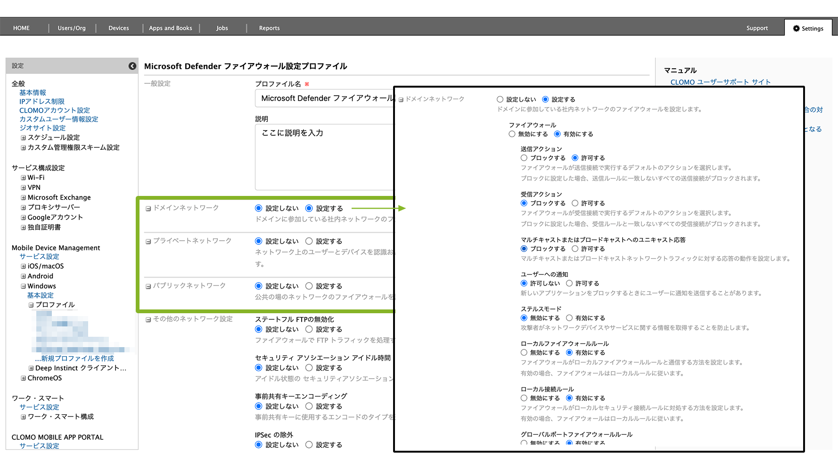Open the Devices menu tab
This screenshot has height=471, width=838.
(118, 28)
